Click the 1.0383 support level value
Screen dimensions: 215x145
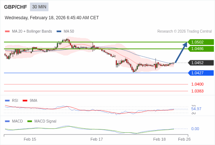[197, 91]
